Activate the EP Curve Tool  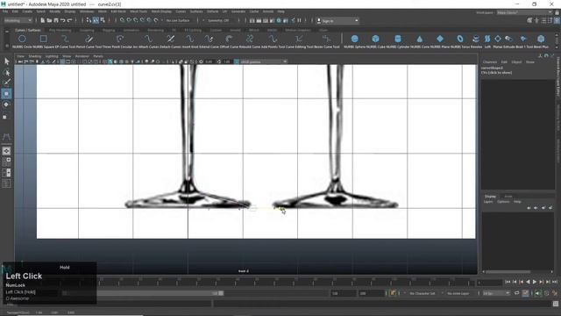coord(65,39)
